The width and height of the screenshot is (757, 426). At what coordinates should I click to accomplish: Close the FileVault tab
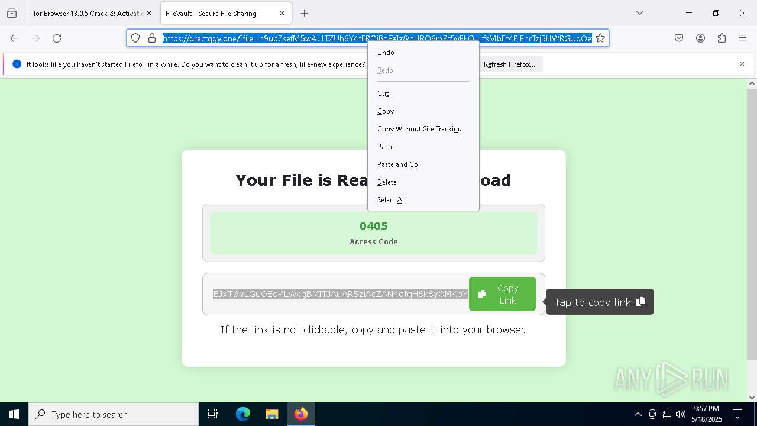tap(282, 13)
